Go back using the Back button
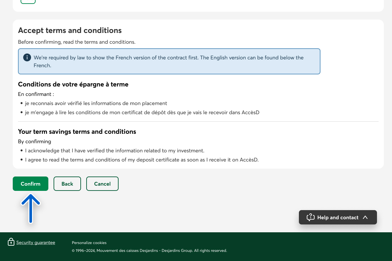The image size is (392, 261). pos(67,184)
